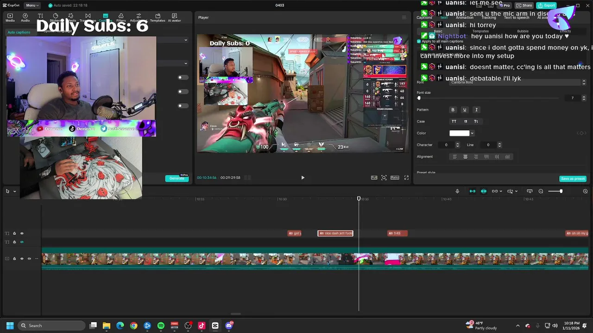
Task: Toggle main track magnet on timeline
Action: pyautogui.click(x=473, y=191)
